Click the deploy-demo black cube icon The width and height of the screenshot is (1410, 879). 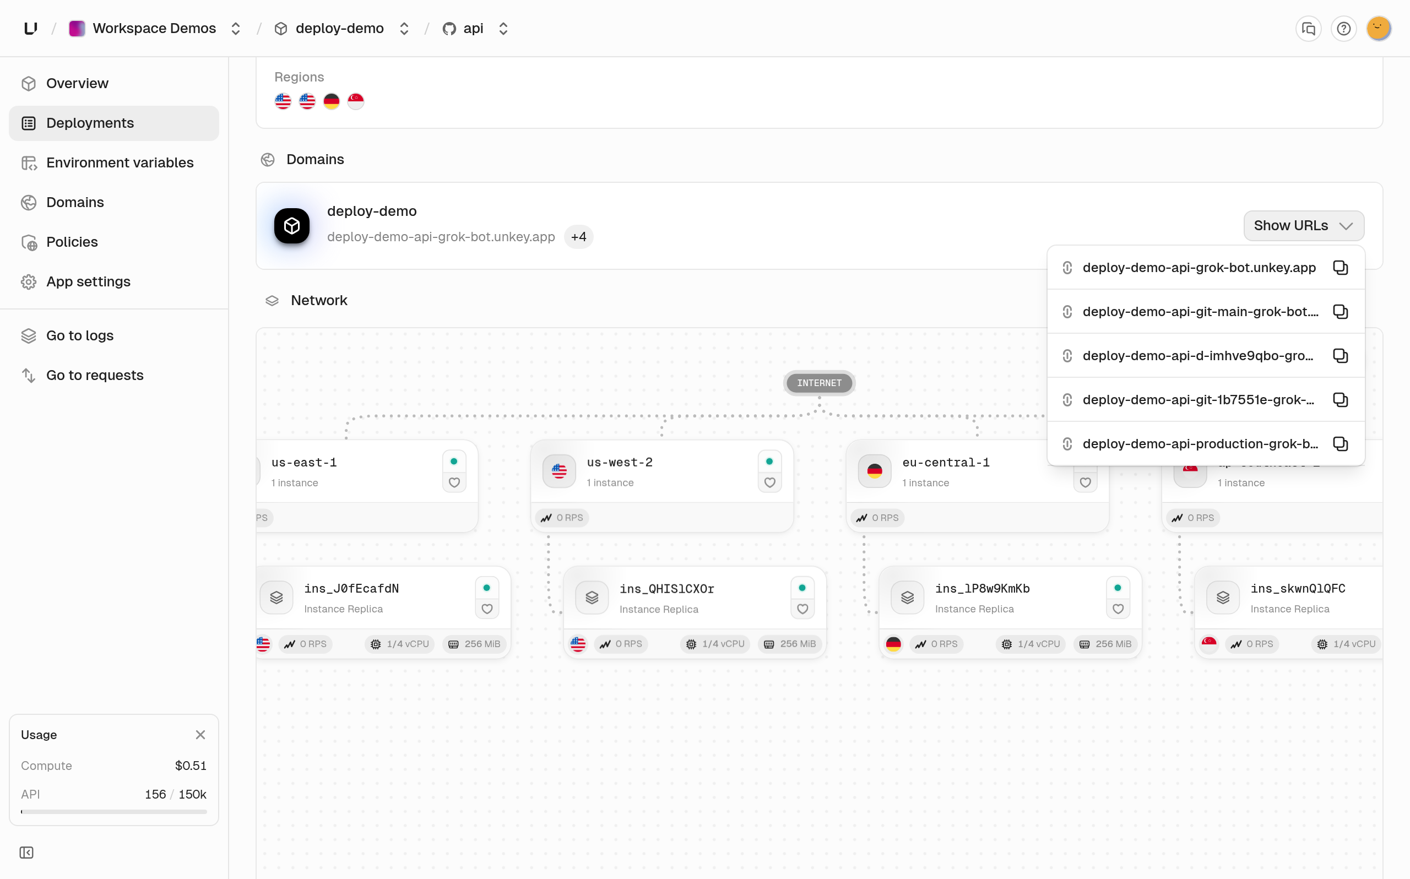(x=292, y=226)
